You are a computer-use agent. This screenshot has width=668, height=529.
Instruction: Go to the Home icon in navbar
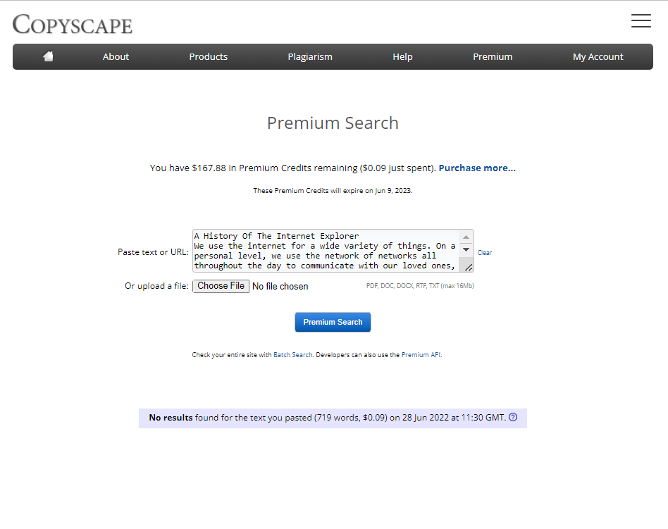click(48, 56)
